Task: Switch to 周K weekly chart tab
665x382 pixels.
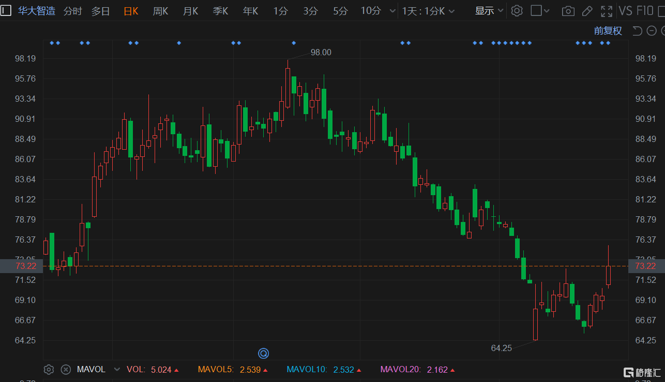Action: tap(160, 11)
